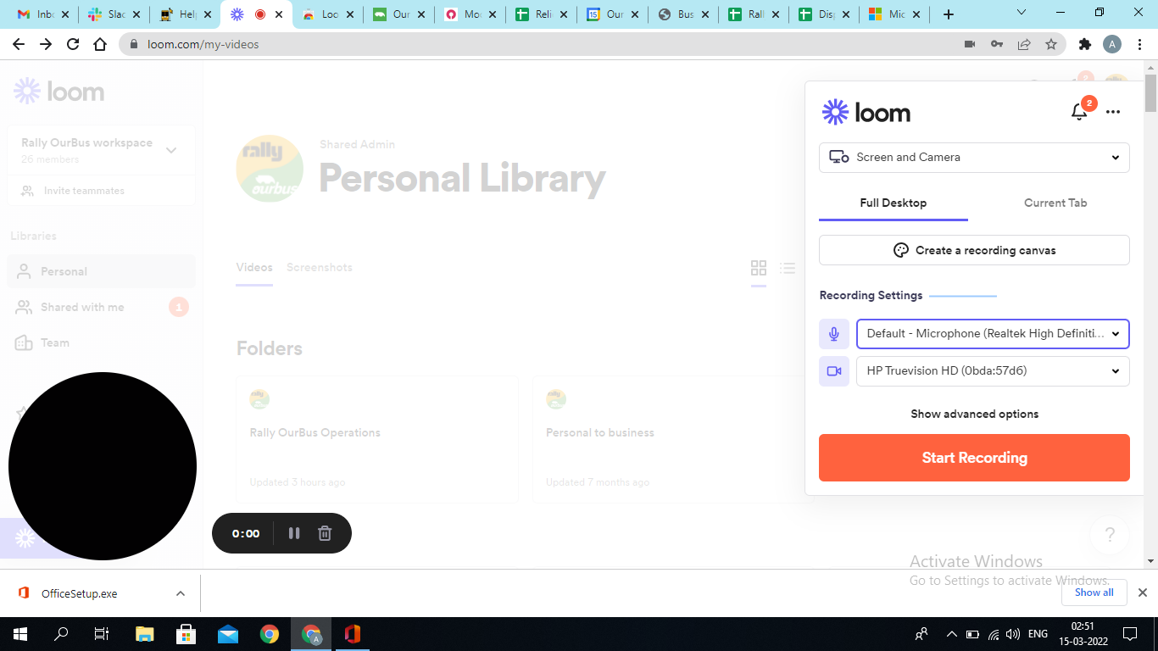Select the Screenshots tab
The width and height of the screenshot is (1158, 651).
coord(320,268)
